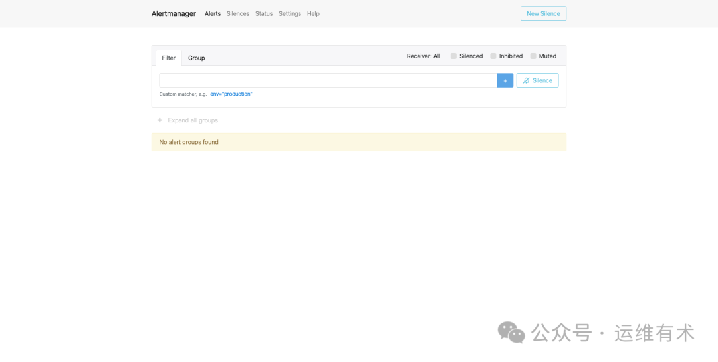Click the Expand all groups plus icon
This screenshot has height=362, width=718.
[160, 120]
